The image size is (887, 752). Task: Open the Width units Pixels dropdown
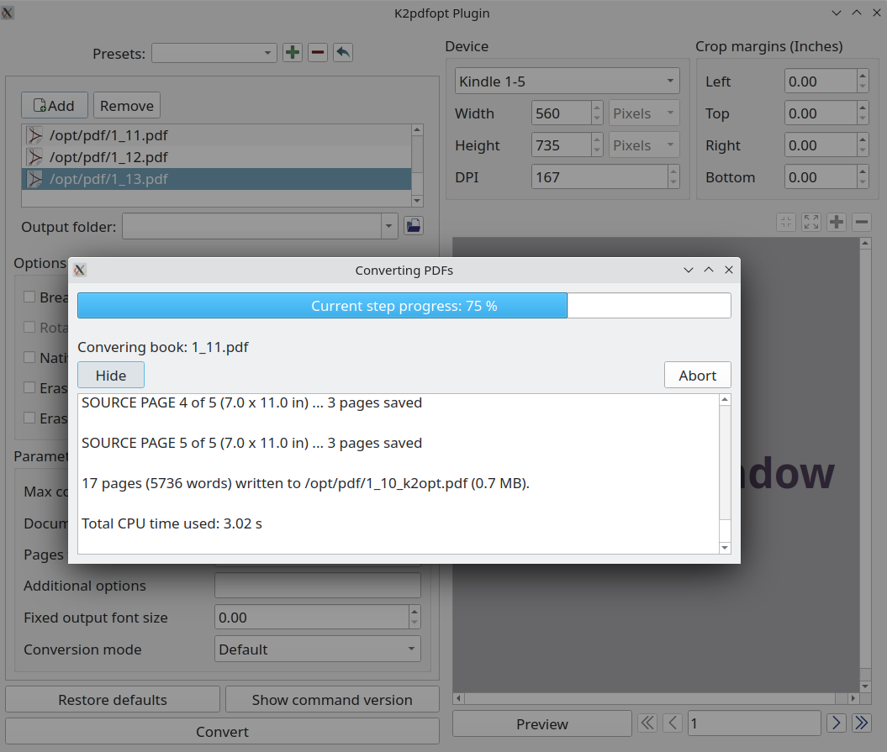(644, 113)
